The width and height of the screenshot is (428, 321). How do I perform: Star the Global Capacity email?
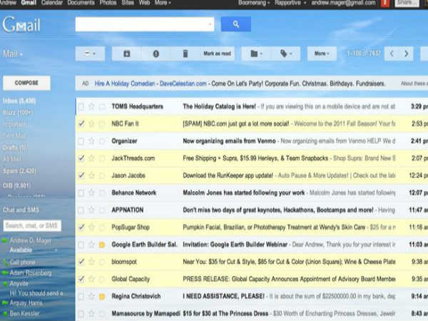[x=91, y=279]
